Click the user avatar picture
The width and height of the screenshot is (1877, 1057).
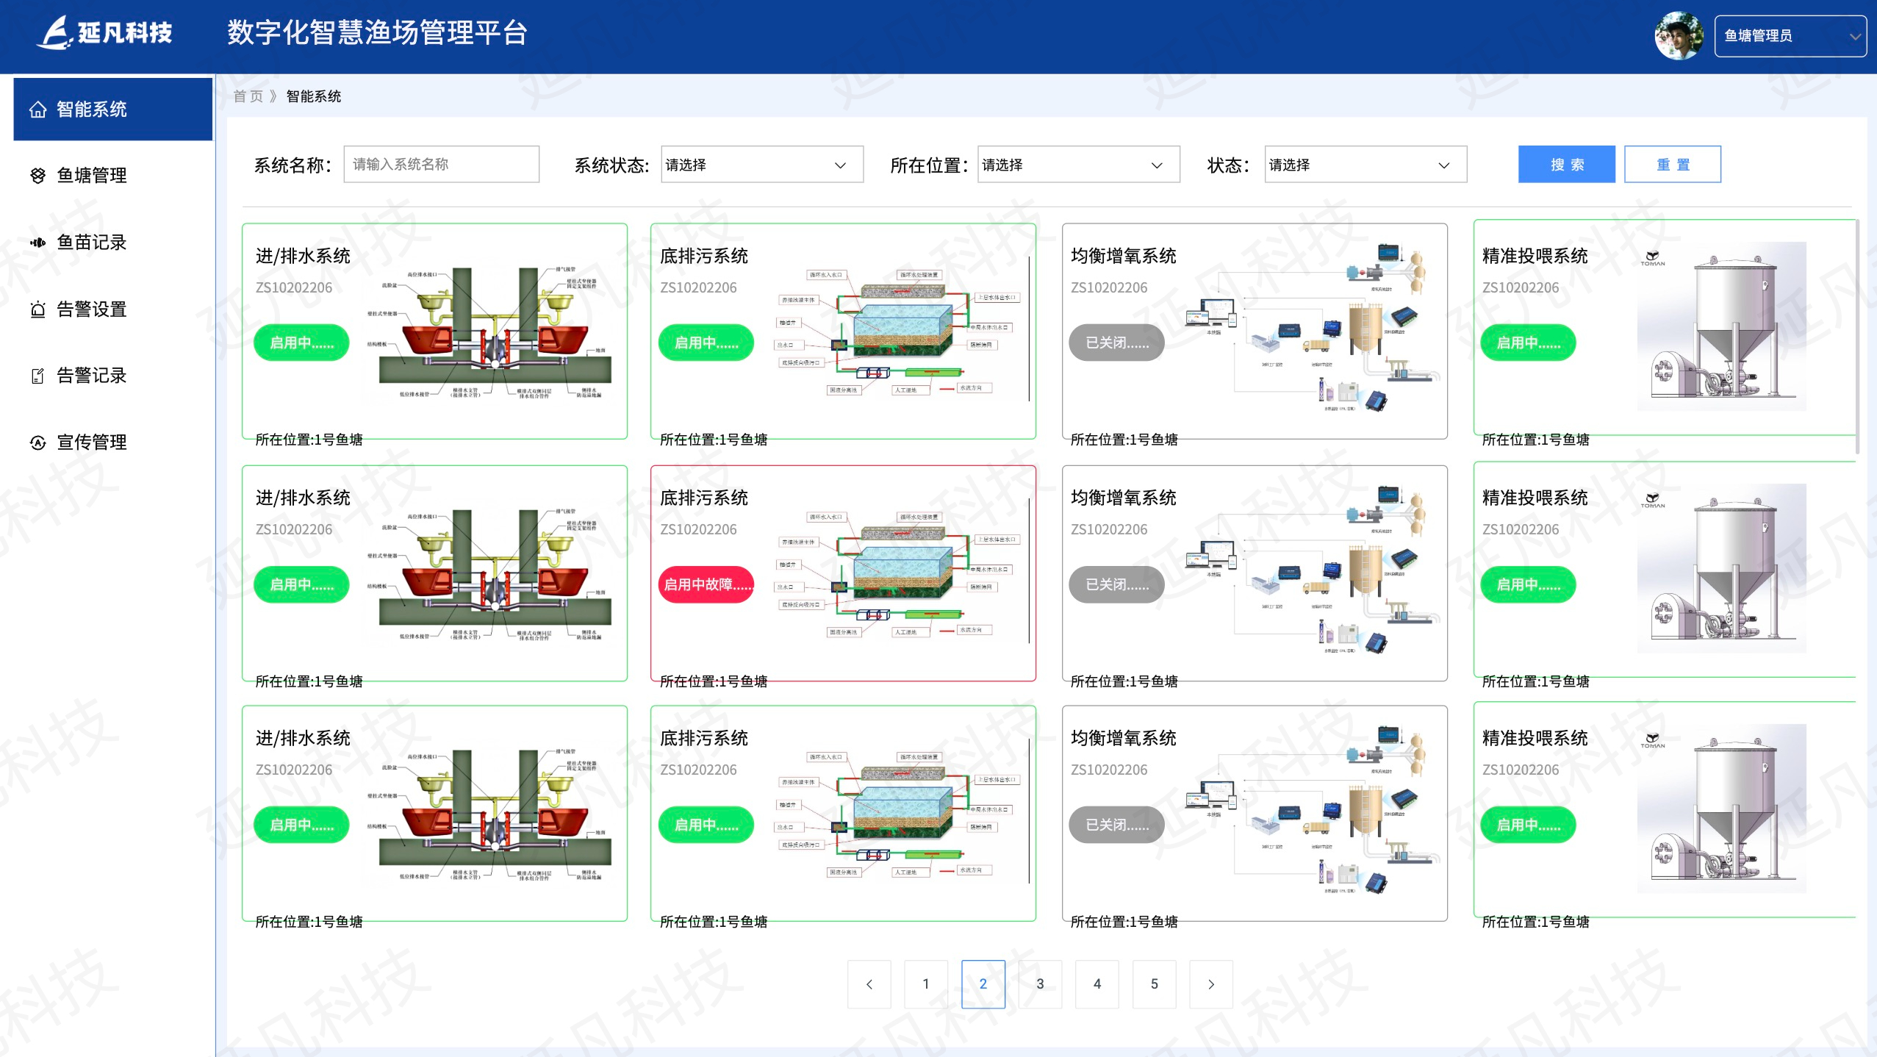1679,35
